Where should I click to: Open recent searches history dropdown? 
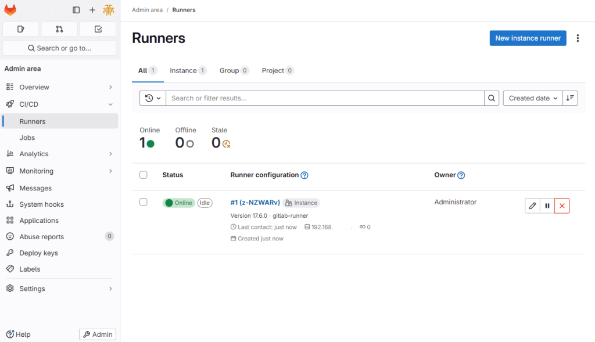tap(153, 98)
